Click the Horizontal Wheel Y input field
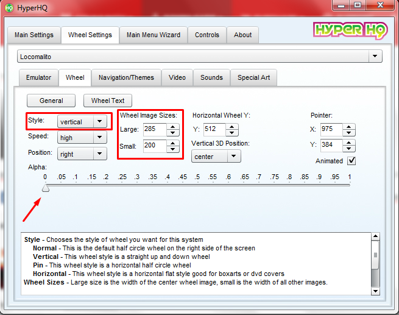 coord(214,130)
